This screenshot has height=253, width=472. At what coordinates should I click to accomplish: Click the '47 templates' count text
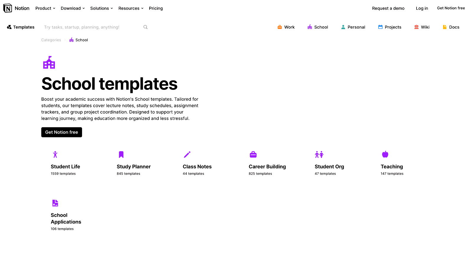click(x=325, y=174)
